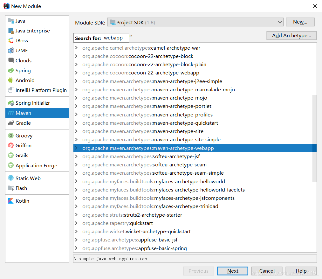Screen dimensions: 322x279
Task: Select the Android robot icon
Action: 11,80
